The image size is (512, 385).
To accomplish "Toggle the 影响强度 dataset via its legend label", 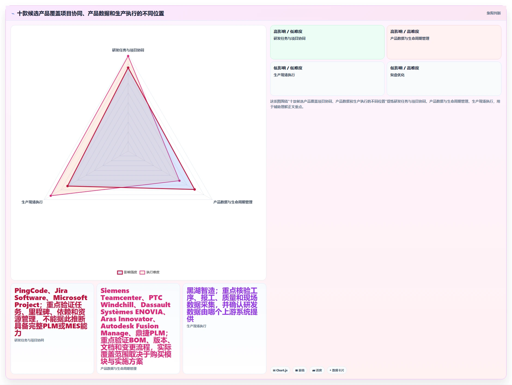I will coord(130,272).
